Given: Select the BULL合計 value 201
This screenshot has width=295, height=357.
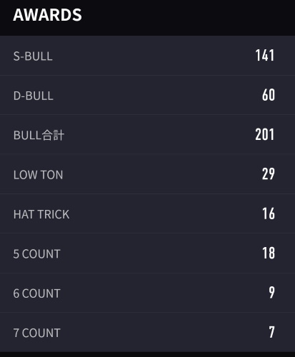Looking at the screenshot, I should point(265,134).
